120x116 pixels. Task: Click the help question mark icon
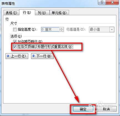tap(102, 2)
